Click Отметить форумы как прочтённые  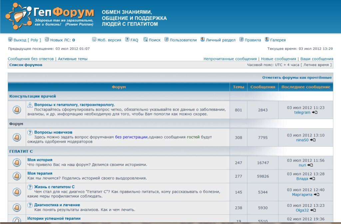[x=297, y=77]
